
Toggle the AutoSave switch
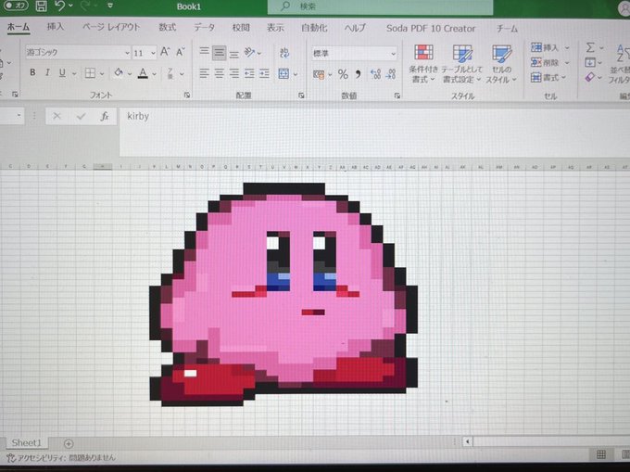pyautogui.click(x=16, y=6)
